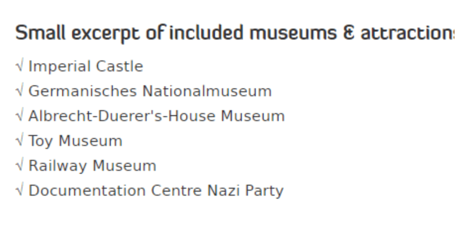Choose Albrecht-Duerer's-House Museum from the list
This screenshot has height=226, width=469.
tap(156, 116)
